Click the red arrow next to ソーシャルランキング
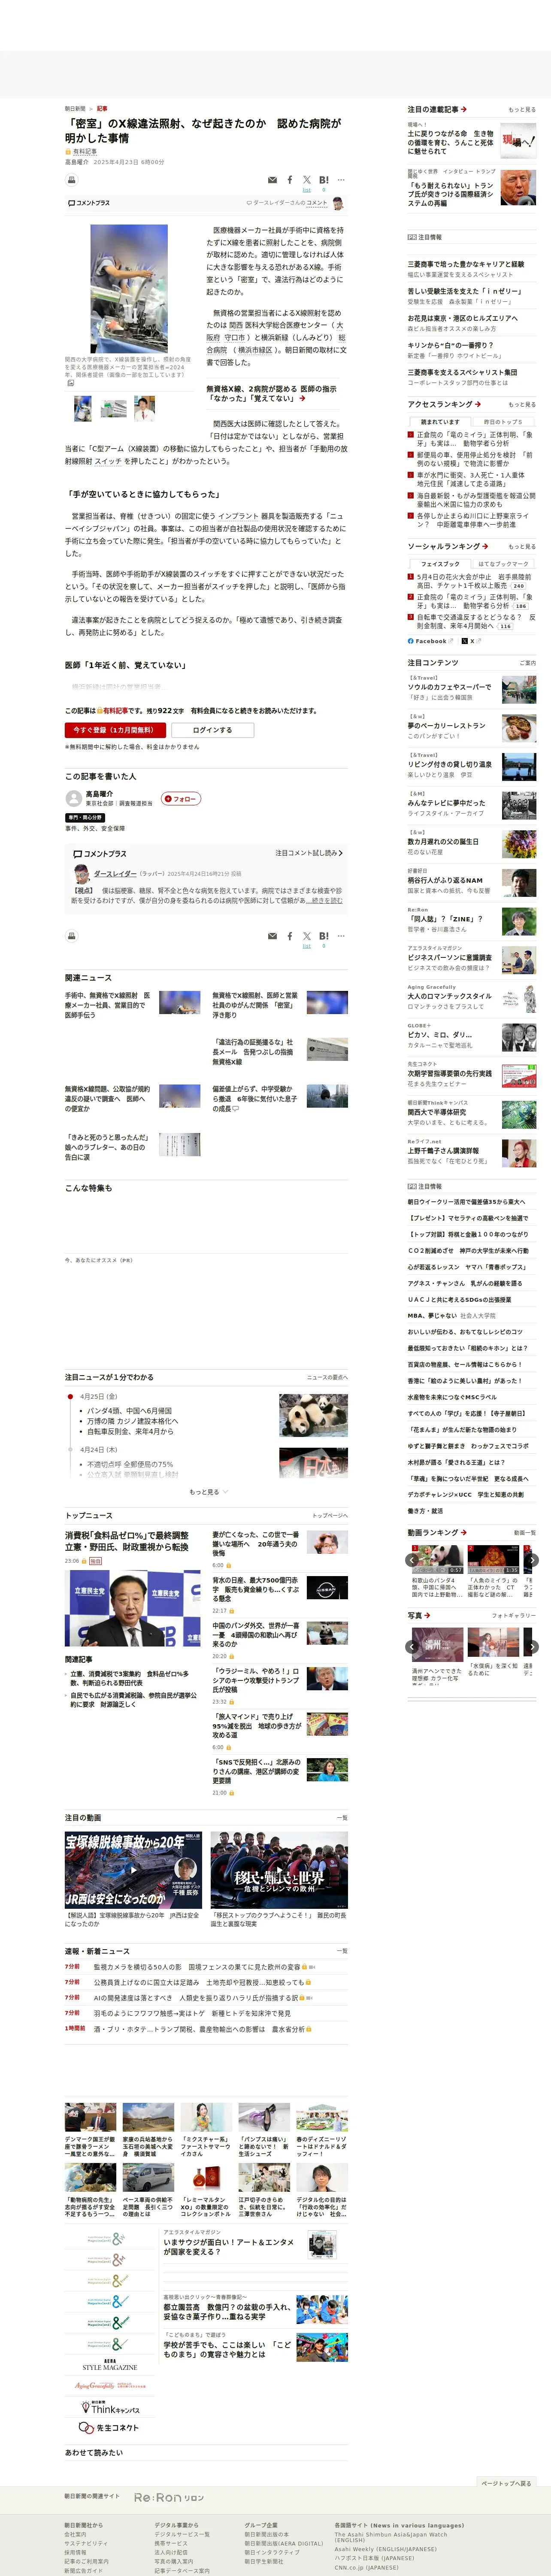This screenshot has height=2576, width=551. click(x=485, y=546)
